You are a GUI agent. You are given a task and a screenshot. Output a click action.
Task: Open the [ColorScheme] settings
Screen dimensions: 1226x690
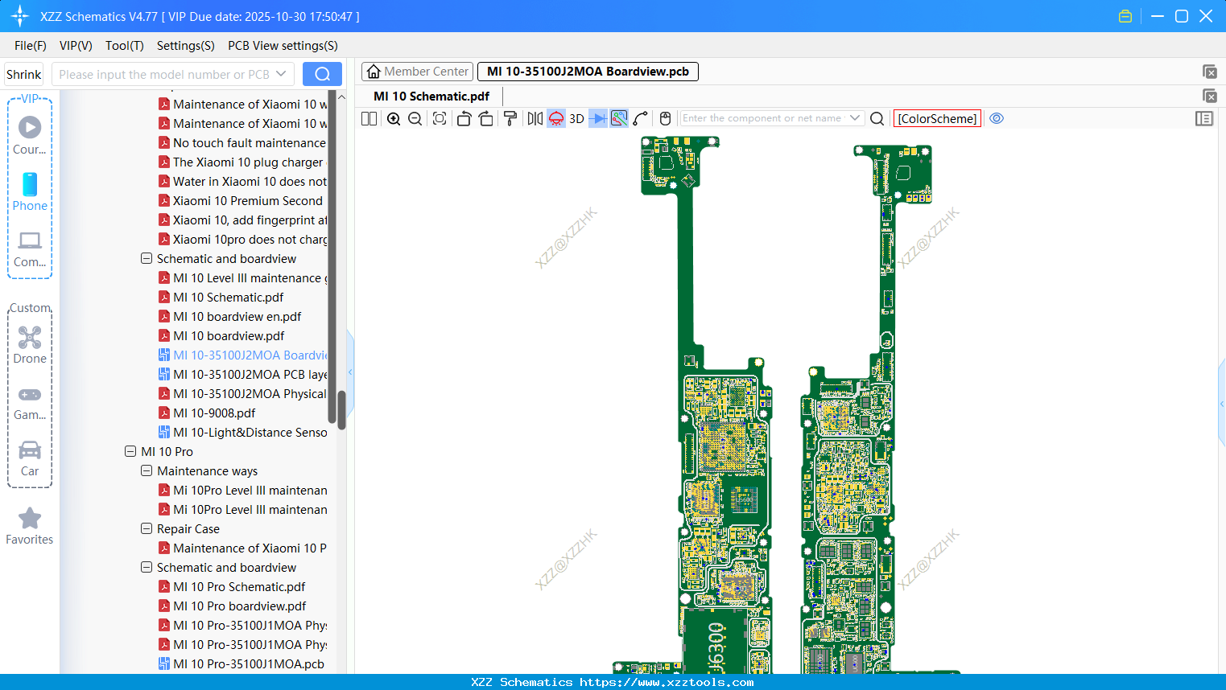pyautogui.click(x=936, y=118)
